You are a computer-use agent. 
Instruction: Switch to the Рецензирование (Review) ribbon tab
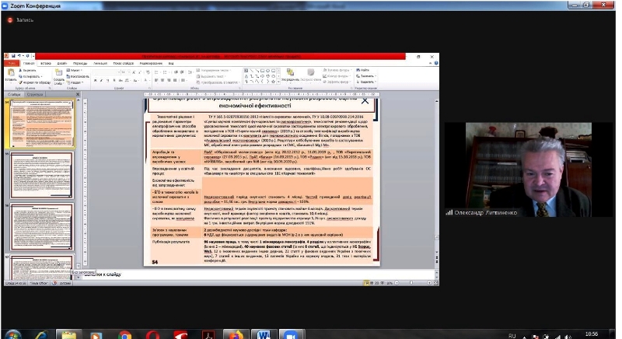151,63
